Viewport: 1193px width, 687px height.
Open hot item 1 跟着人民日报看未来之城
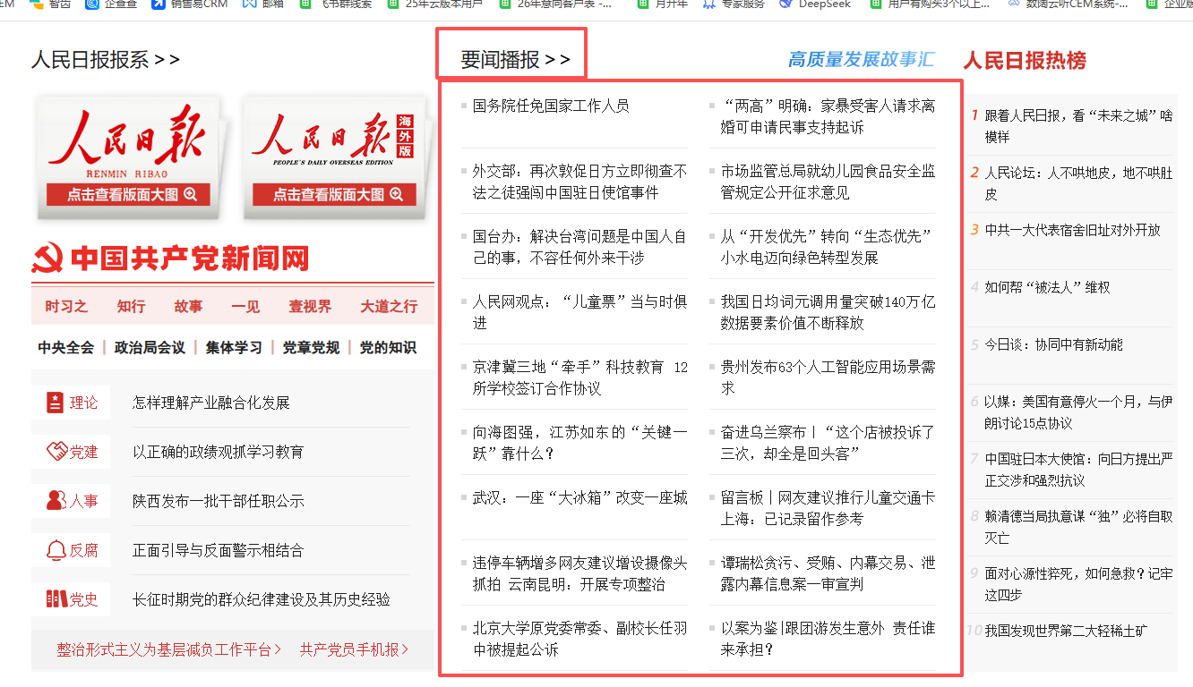coord(1078,126)
